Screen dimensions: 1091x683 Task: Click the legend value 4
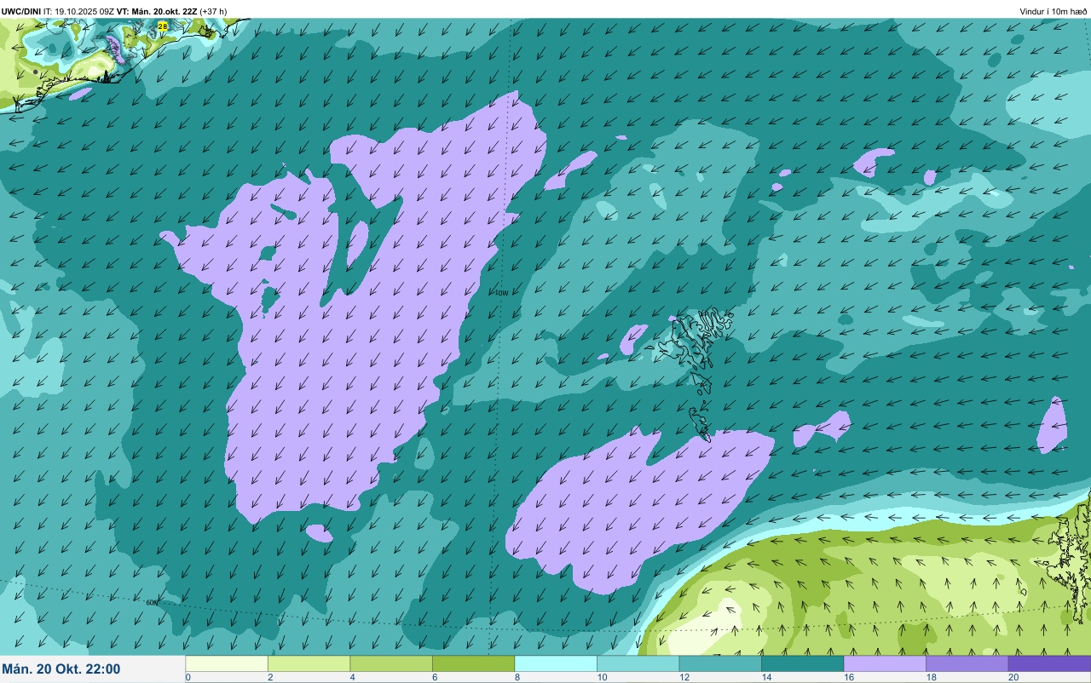(x=352, y=677)
